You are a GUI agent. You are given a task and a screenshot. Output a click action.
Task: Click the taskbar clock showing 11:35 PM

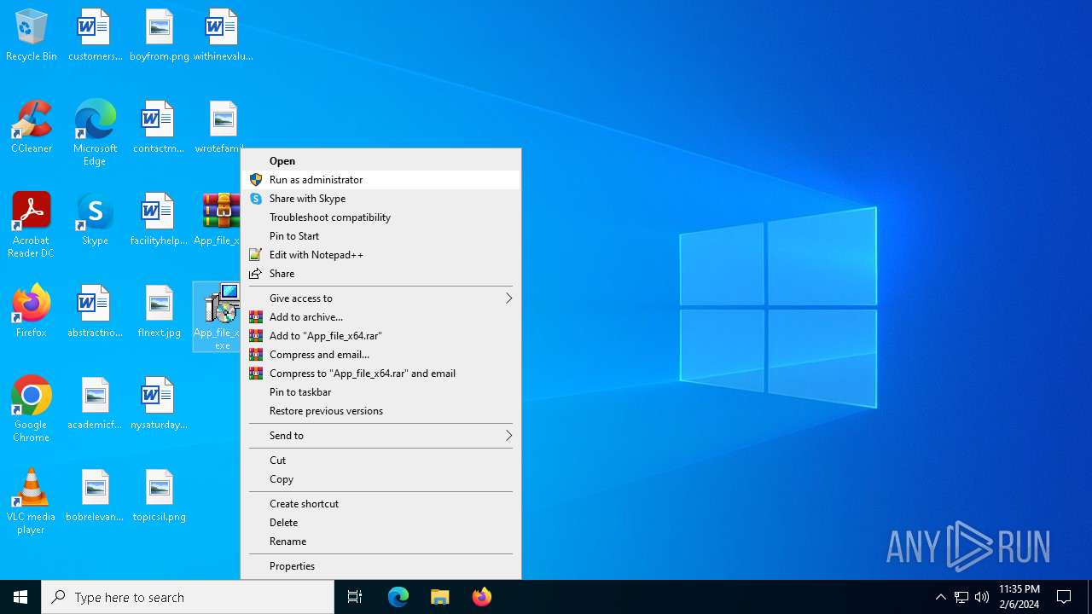pyautogui.click(x=1019, y=597)
